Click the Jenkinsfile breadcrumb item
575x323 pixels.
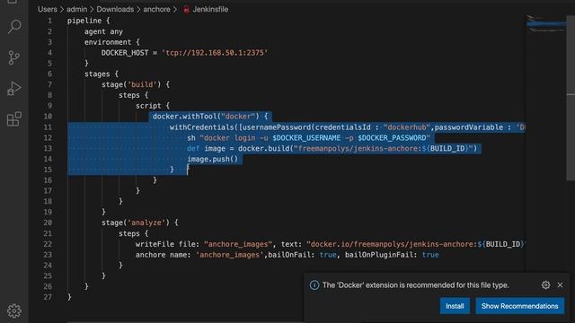click(210, 9)
